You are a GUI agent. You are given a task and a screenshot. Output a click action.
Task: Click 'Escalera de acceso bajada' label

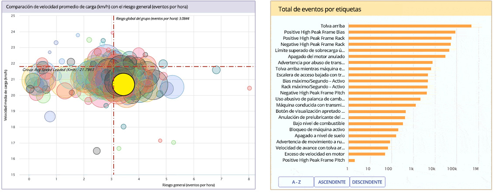point(311,75)
